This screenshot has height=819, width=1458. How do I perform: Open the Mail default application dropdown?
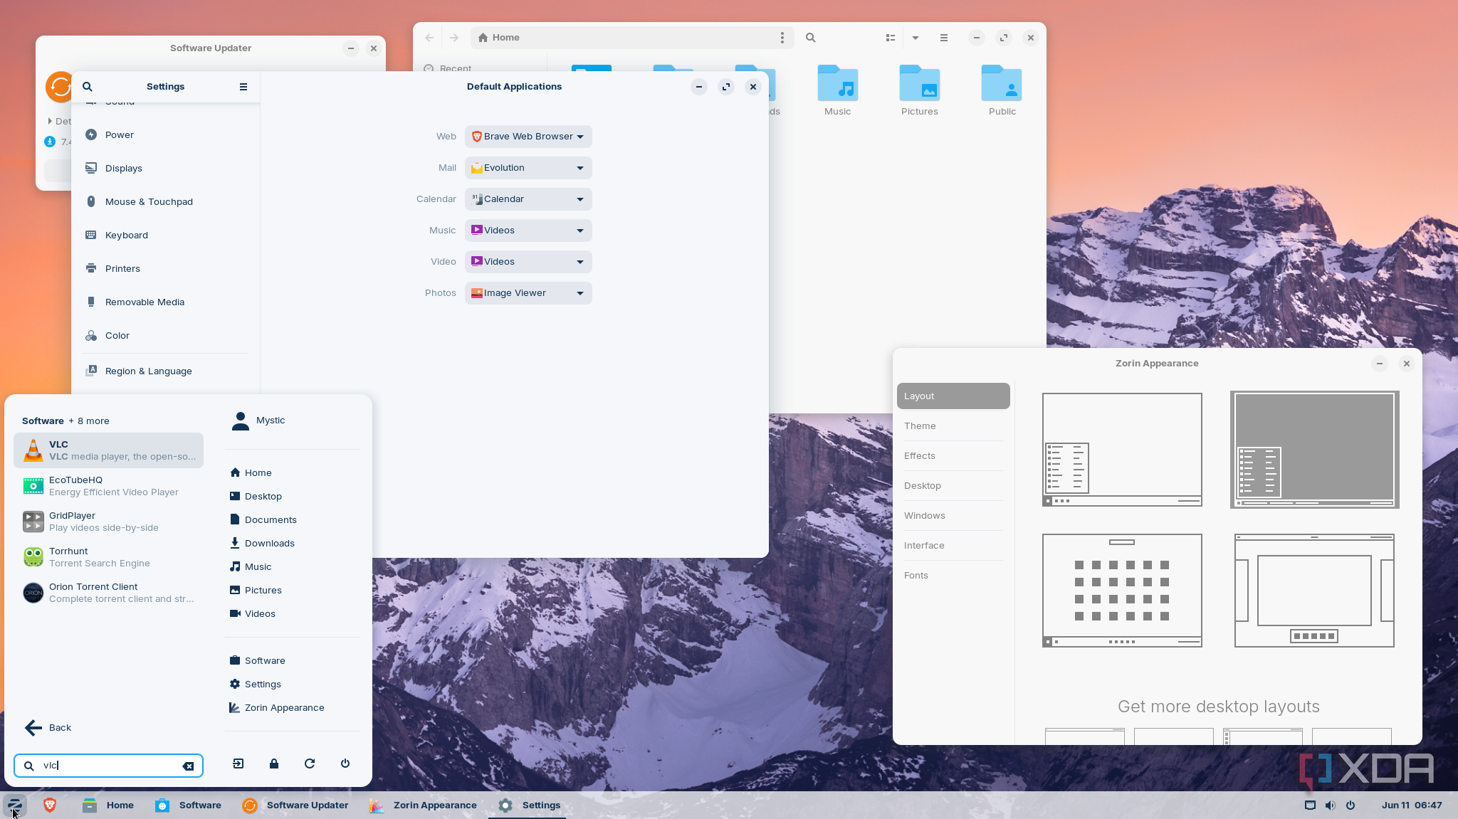pos(528,168)
